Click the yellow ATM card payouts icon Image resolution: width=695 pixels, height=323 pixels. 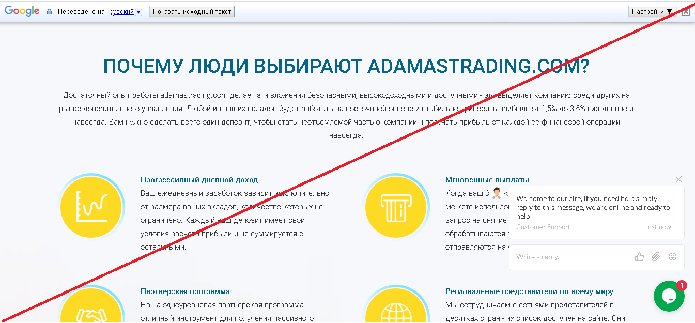396,208
